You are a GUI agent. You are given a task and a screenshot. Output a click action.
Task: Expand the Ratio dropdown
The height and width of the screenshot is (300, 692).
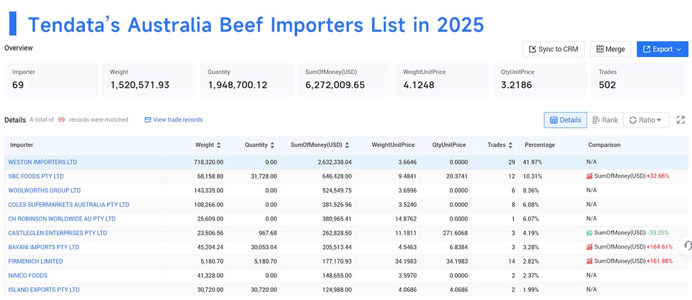(x=645, y=120)
